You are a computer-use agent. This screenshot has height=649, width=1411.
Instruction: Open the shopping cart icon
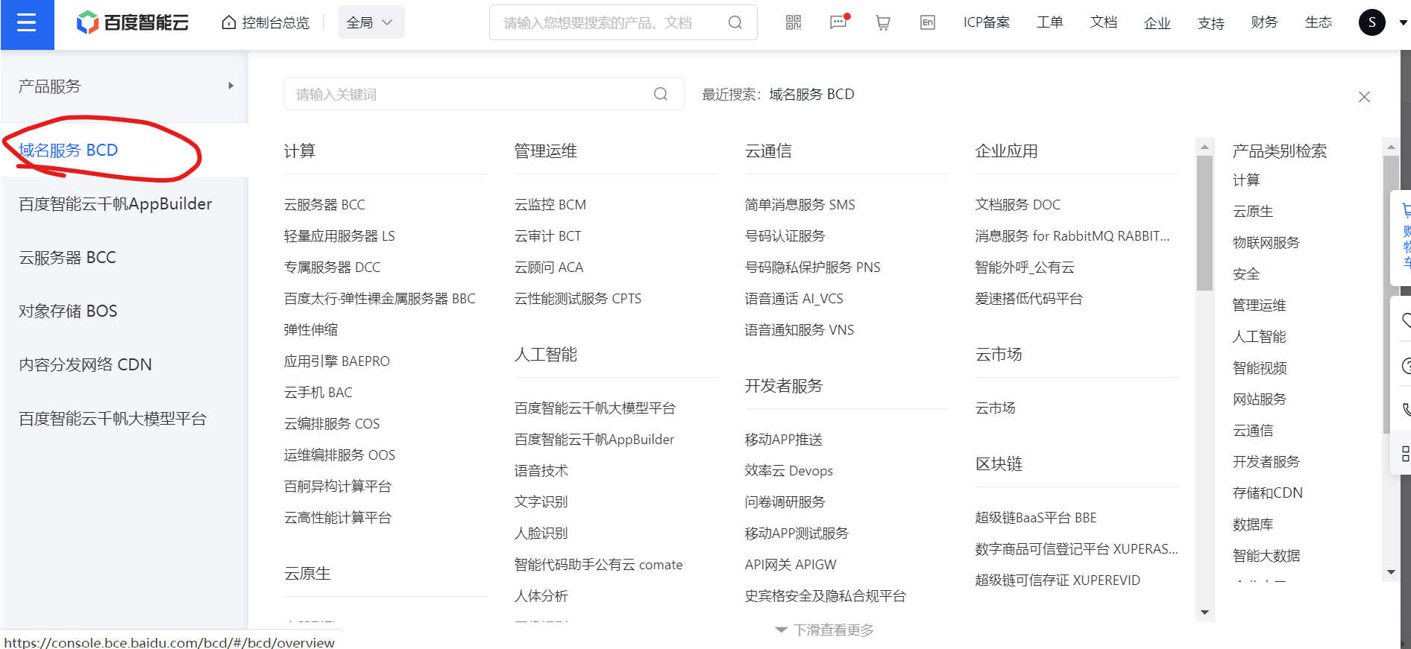pos(883,23)
